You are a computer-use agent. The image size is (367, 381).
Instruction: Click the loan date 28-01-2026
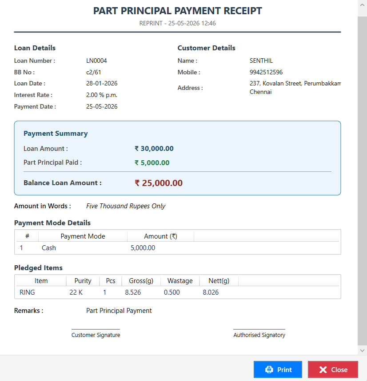pos(102,83)
